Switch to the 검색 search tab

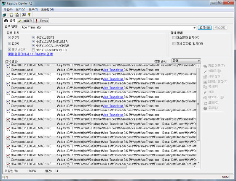pyautogui.click(x=10, y=21)
